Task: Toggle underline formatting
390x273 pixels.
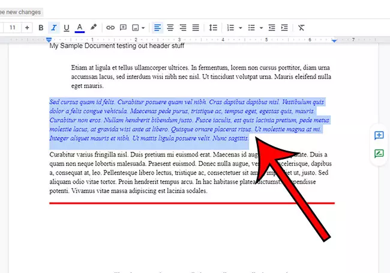Action: point(67,28)
